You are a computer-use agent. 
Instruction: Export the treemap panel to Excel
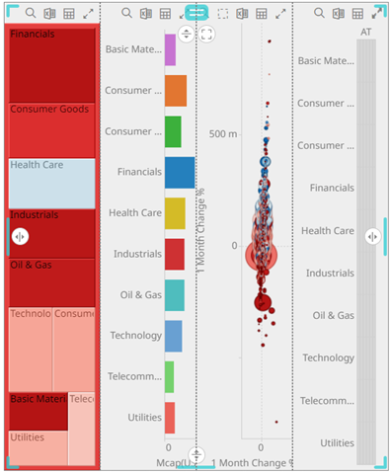pyautogui.click(x=49, y=14)
